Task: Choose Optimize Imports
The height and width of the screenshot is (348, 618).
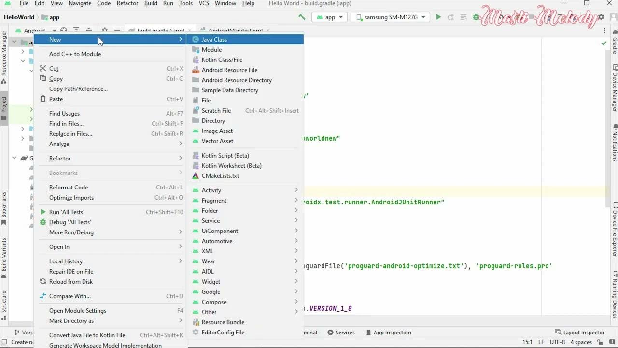Action: click(110, 198)
